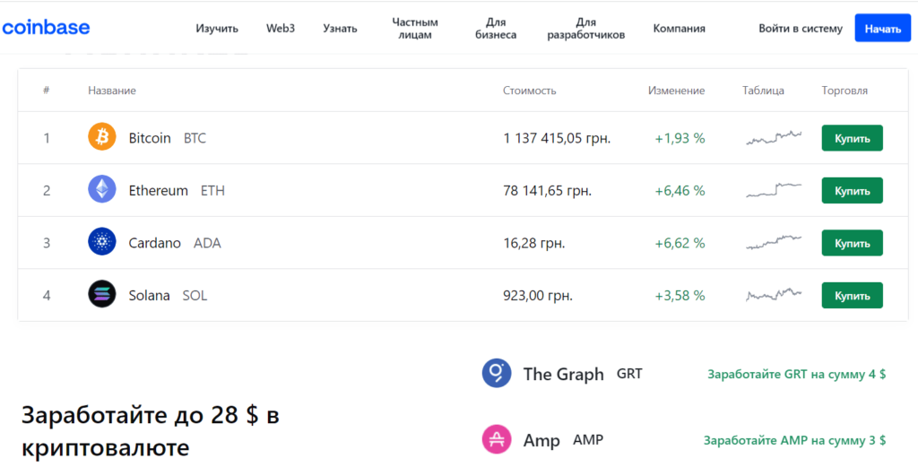Open the Ethereum price sparkline chart

(x=774, y=190)
